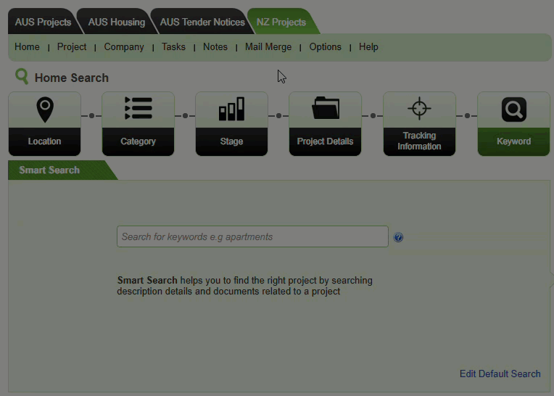The height and width of the screenshot is (396, 554).
Task: Select the NZ Projects tab
Action: coord(281,22)
